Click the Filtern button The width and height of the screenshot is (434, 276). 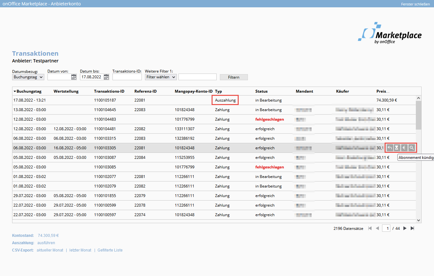click(234, 77)
